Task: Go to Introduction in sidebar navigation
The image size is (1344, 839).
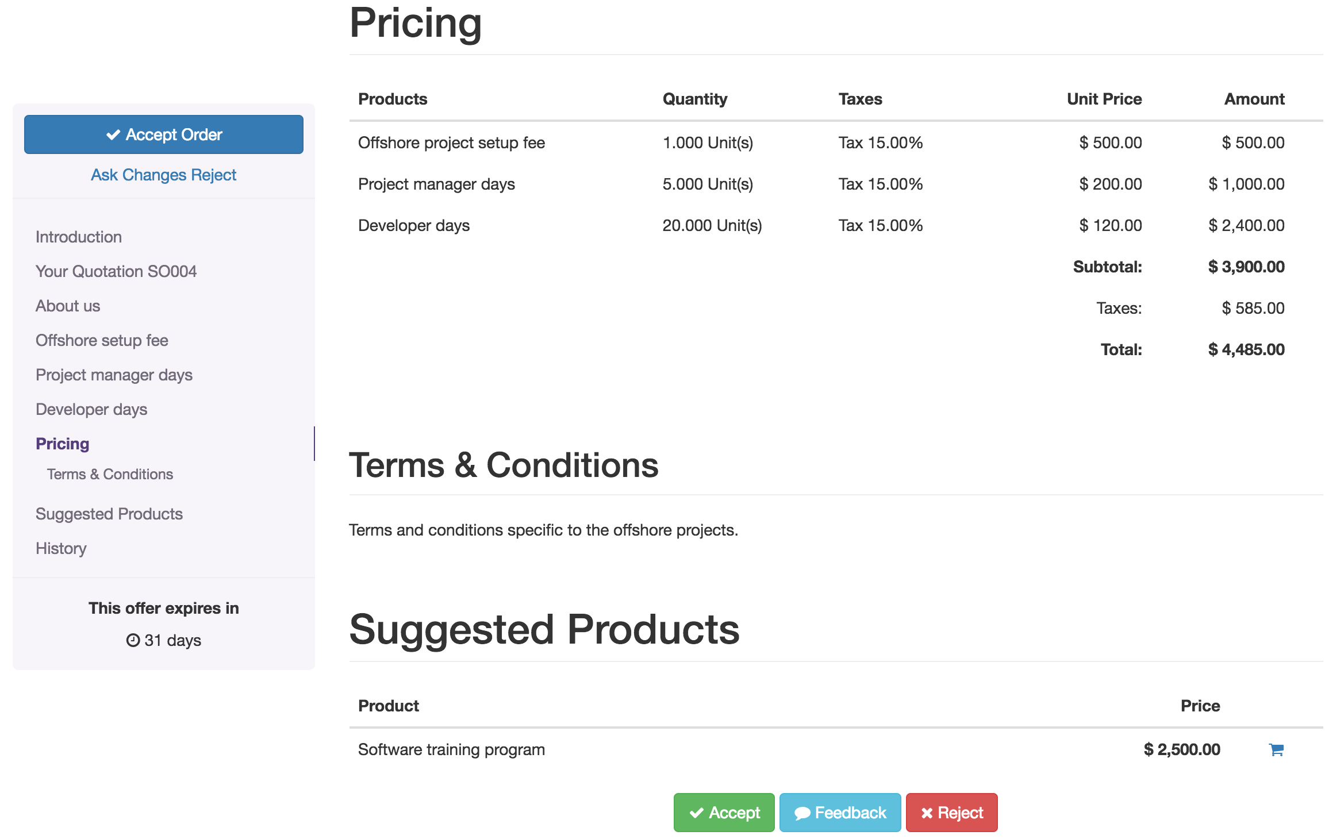Action: click(x=79, y=237)
